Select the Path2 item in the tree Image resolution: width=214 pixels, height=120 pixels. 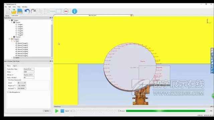click(17, 58)
